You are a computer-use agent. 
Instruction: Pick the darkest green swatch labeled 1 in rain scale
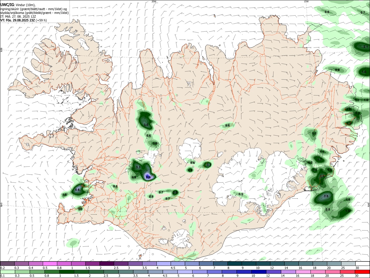[67, 272]
